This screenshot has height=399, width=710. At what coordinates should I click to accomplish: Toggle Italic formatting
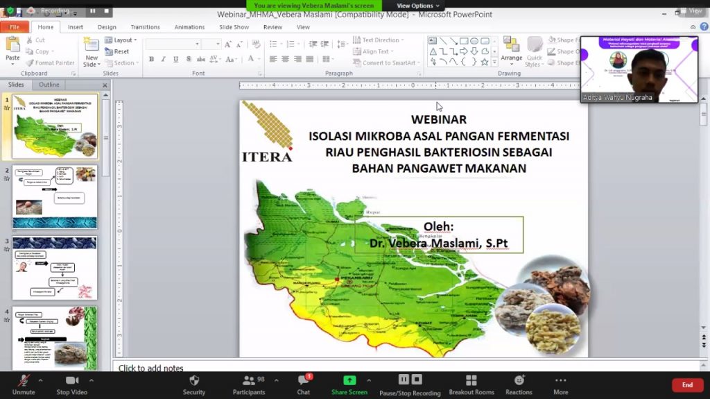163,59
